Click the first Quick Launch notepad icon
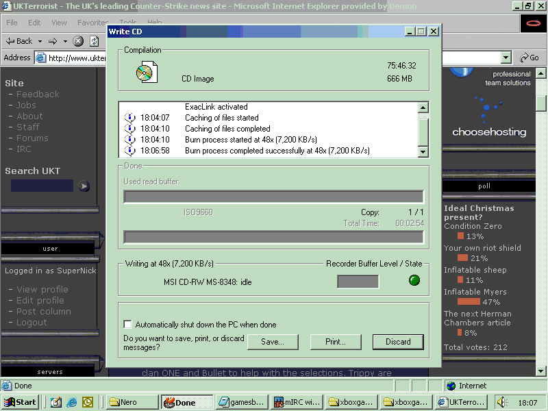548x411 pixels. click(56, 402)
